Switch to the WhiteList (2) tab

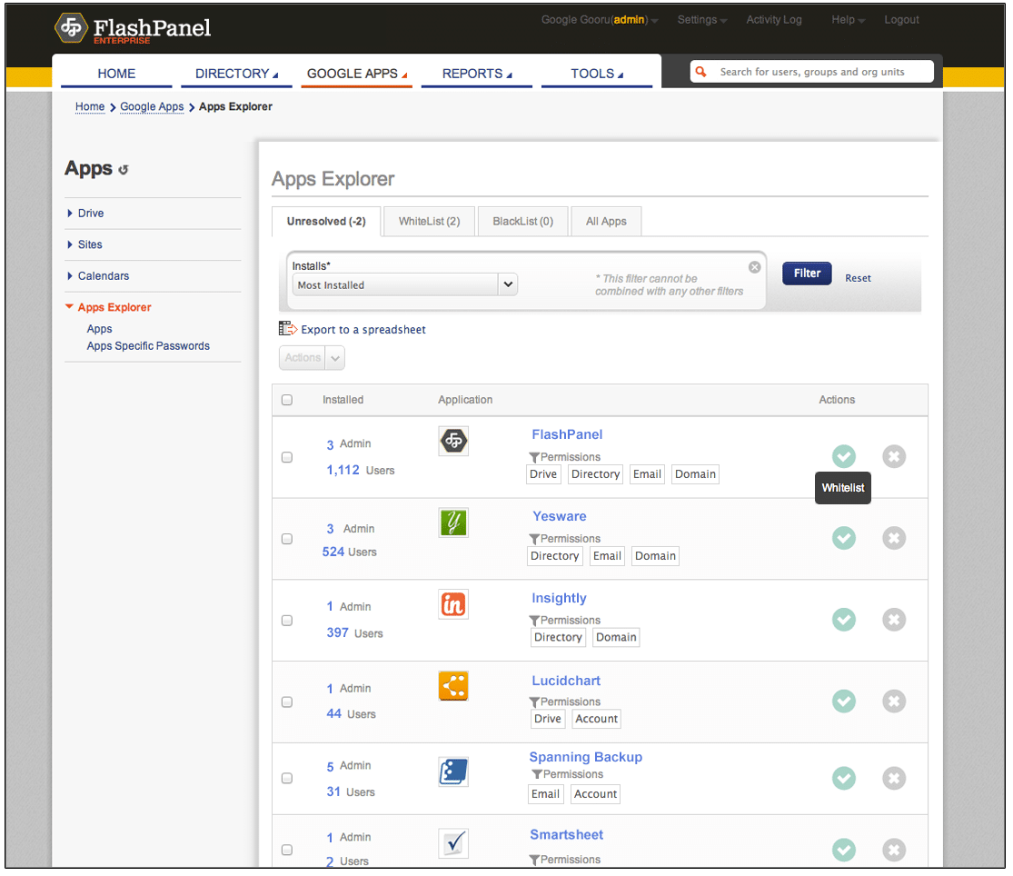tap(429, 222)
